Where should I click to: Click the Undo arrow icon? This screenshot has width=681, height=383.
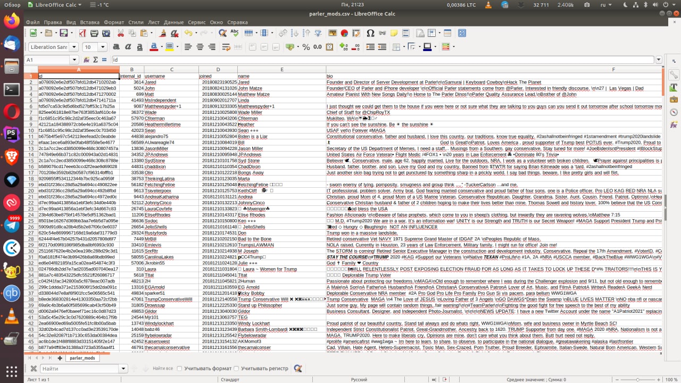(x=188, y=33)
